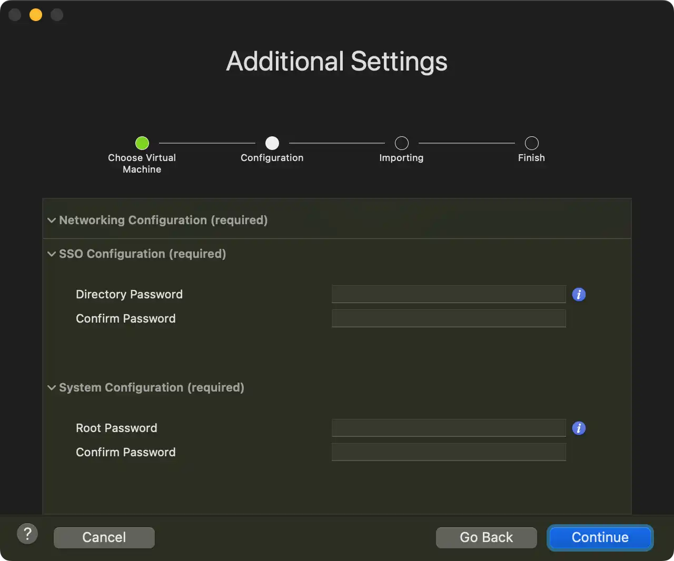
Task: Click the Importing step indicator circle
Action: pyautogui.click(x=402, y=143)
